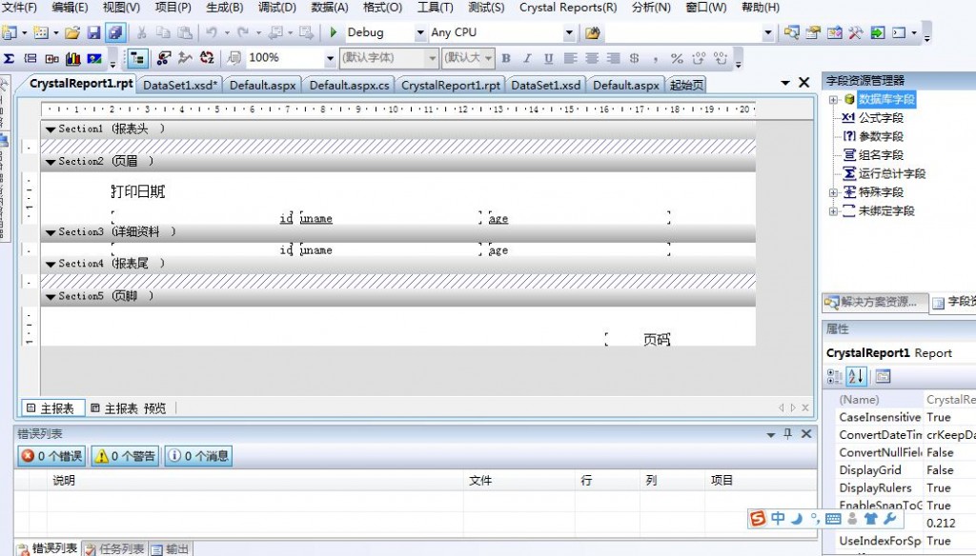Open the 解决方案资源 panel tab
This screenshot has height=556, width=976.
pyautogui.click(x=873, y=302)
